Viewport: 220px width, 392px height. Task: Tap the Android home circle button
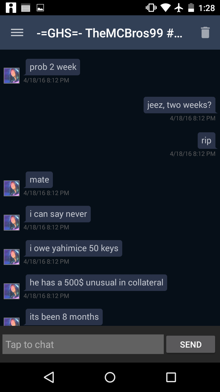point(110,377)
